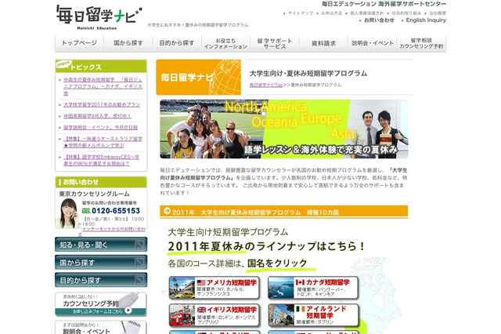Expand the 目的から探す sidebar button
This screenshot has width=501, height=334.
(x=101, y=280)
